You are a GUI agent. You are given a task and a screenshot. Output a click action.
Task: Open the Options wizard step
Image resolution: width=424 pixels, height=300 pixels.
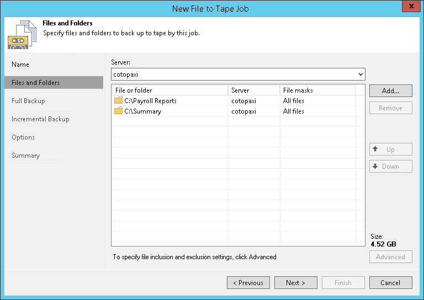[23, 137]
